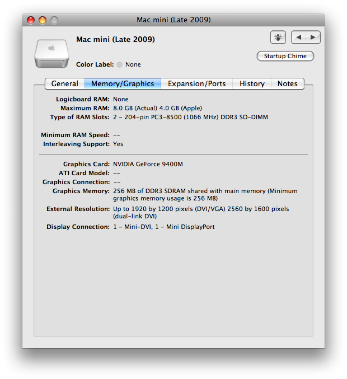Close the window with the red button
Viewport: 347px width, 379px height.
[31, 20]
